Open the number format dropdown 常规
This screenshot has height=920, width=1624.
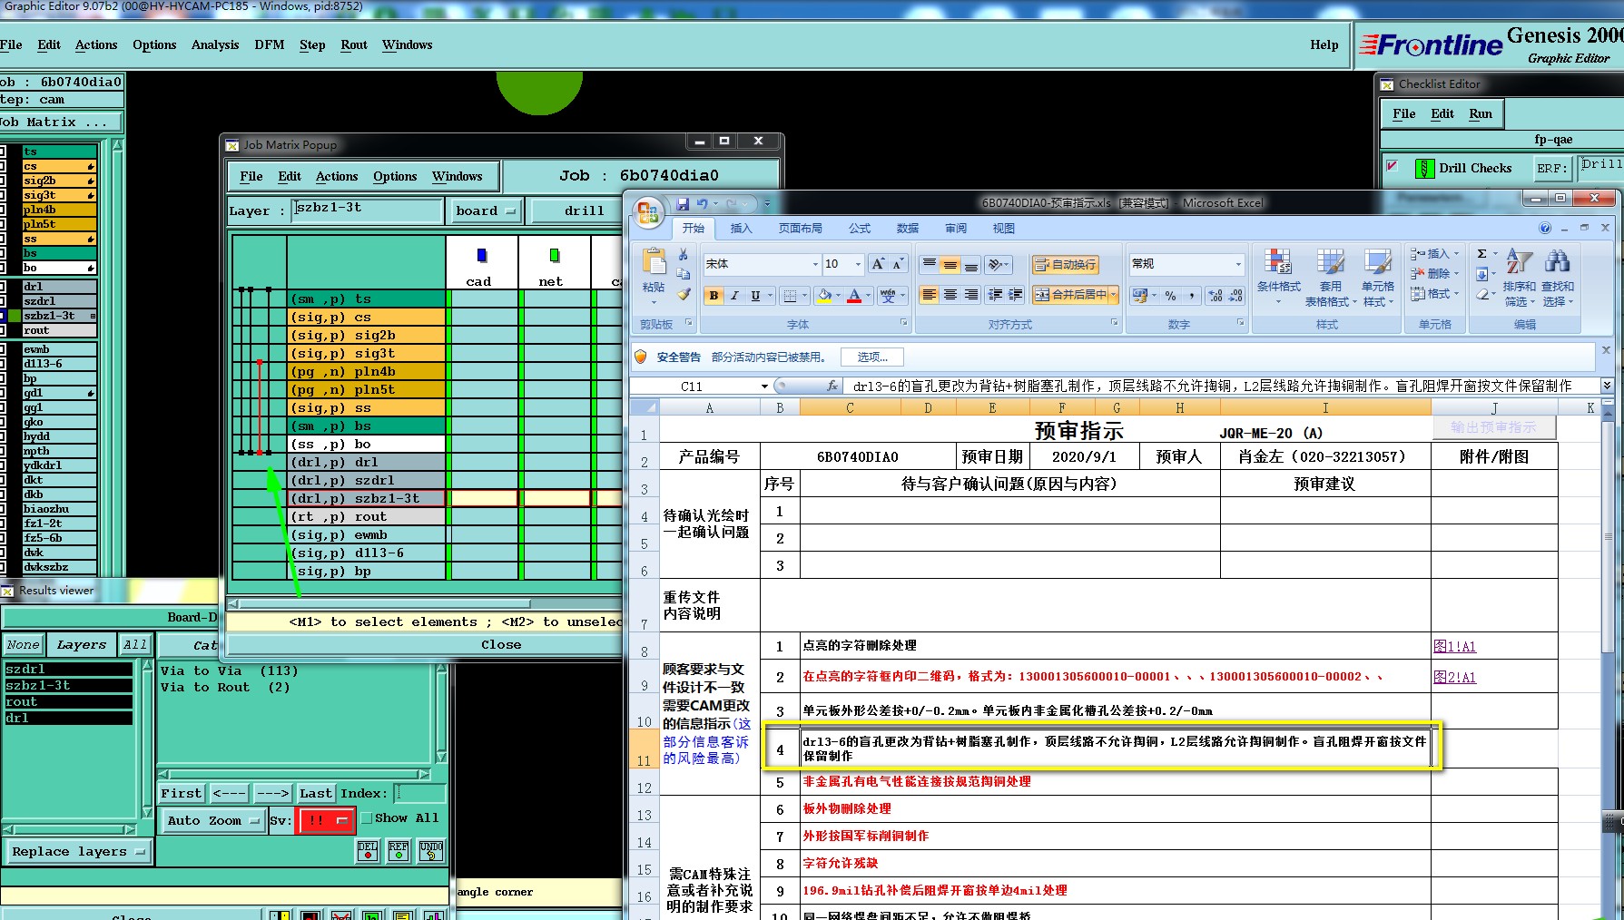pos(1238,264)
